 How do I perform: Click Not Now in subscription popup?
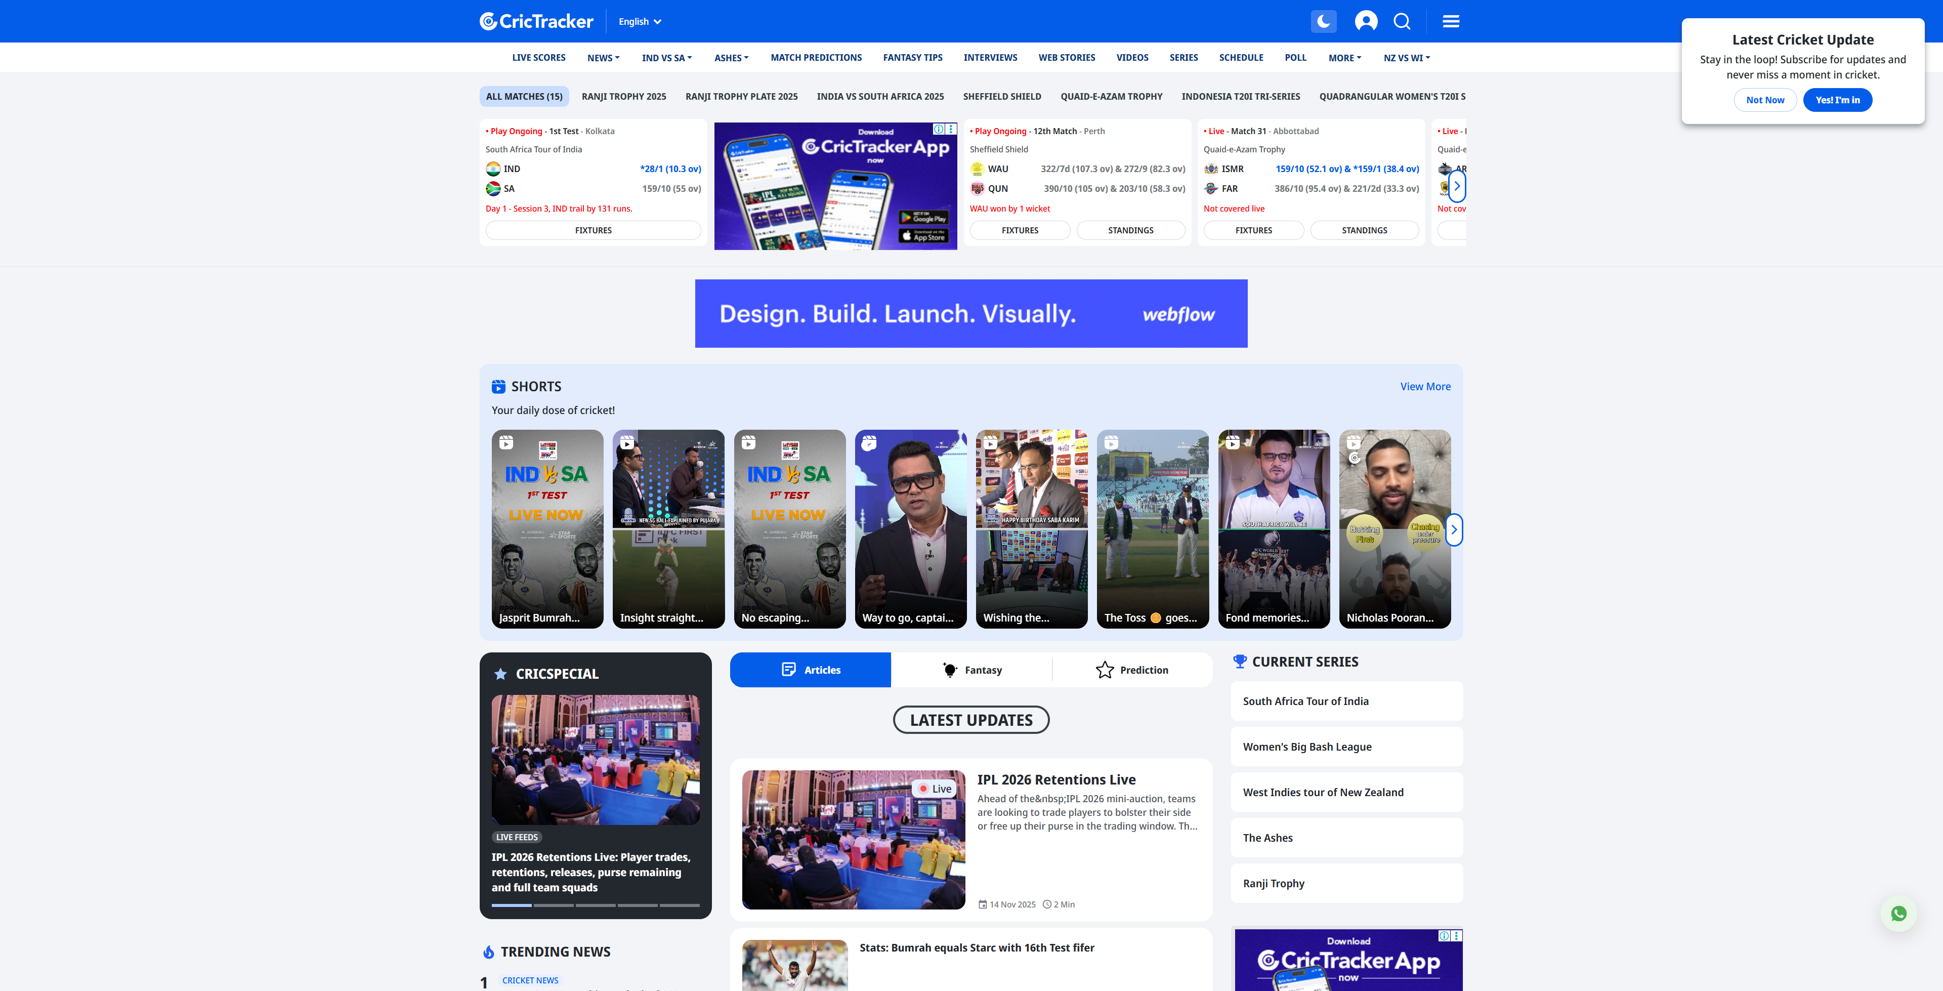tap(1765, 100)
